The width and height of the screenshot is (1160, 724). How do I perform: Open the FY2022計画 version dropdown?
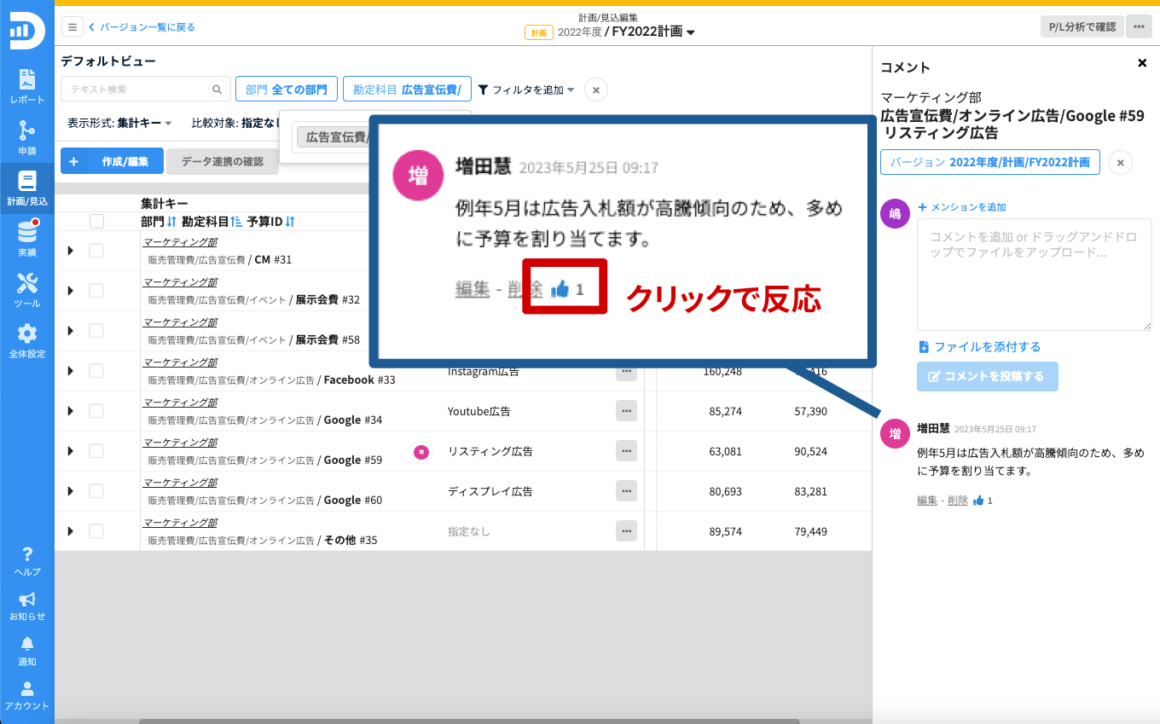click(x=654, y=32)
